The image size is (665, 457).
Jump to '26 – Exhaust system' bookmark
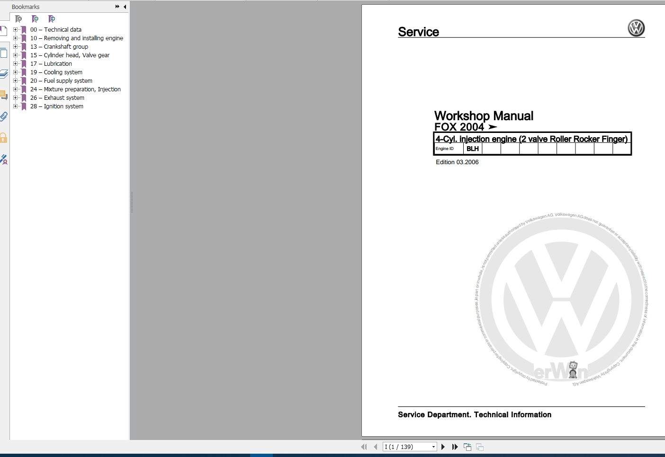click(57, 97)
